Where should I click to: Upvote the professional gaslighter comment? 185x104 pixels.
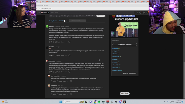(50, 72)
